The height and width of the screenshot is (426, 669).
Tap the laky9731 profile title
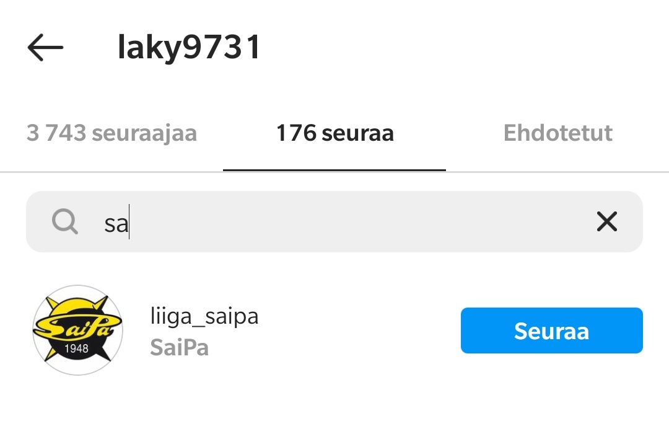click(189, 47)
